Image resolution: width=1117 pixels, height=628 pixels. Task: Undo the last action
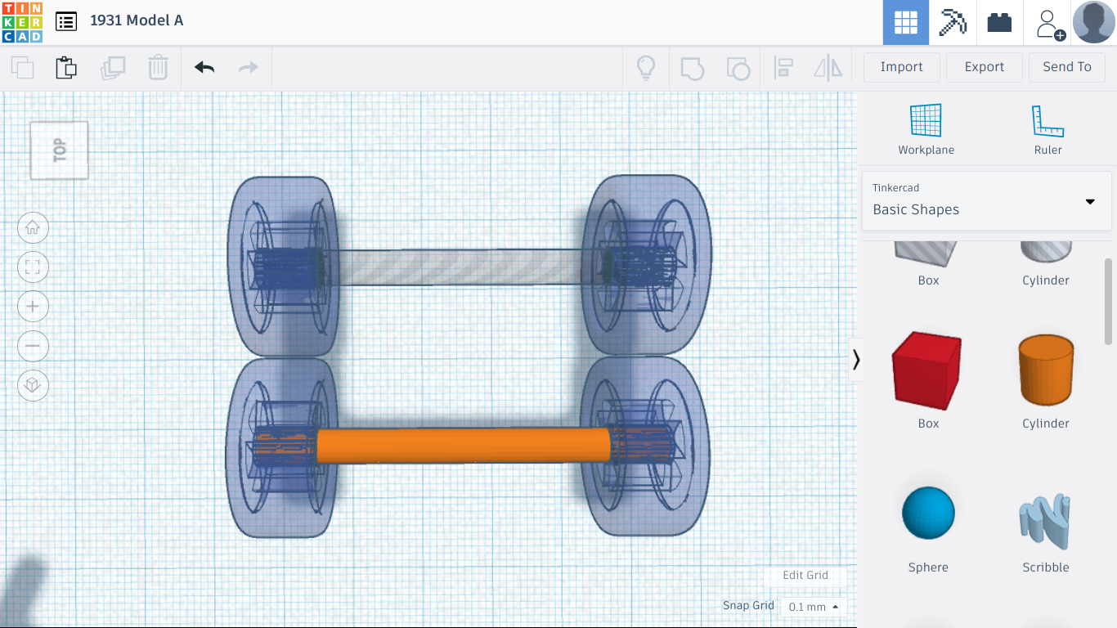203,68
